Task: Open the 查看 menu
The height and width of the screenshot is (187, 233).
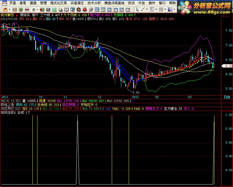Action: [x=23, y=3]
